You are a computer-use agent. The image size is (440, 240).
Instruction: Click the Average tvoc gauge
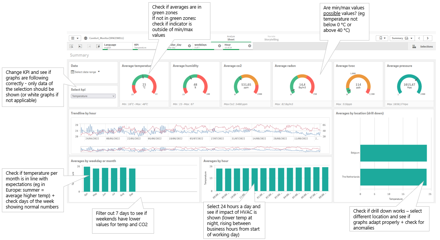tap(358, 85)
